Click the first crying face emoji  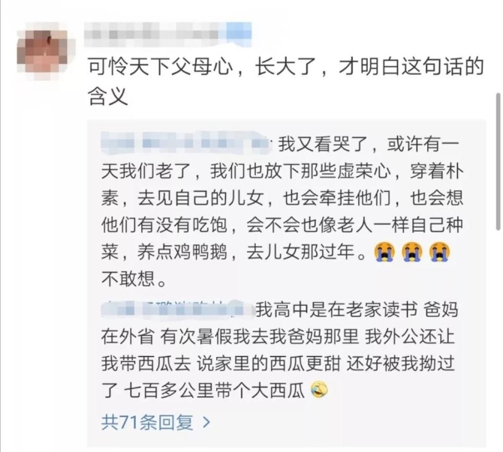click(x=385, y=253)
